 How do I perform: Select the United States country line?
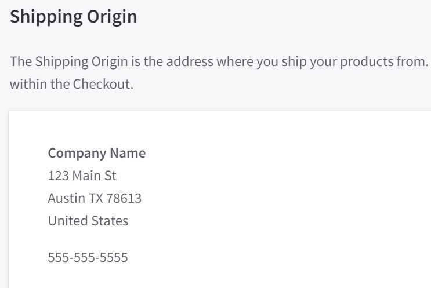pyautogui.click(x=88, y=221)
